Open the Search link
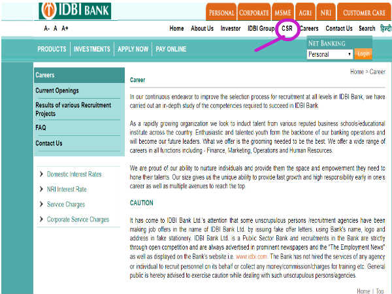This screenshot has height=294, width=392. pyautogui.click(x=367, y=29)
